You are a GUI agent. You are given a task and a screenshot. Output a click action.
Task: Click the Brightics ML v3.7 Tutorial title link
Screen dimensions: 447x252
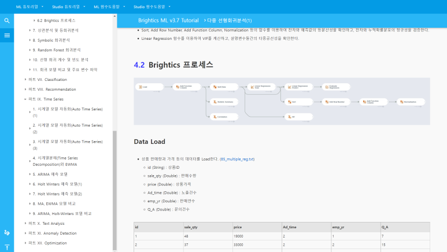click(168, 21)
